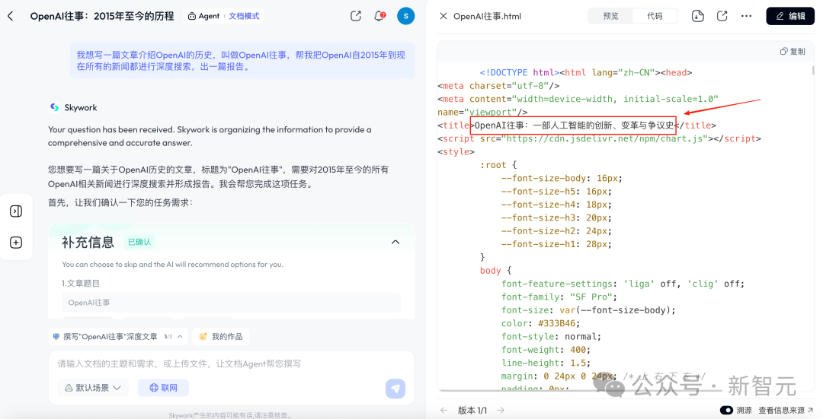This screenshot has width=823, height=419.
Task: Open the 默认场景 dropdown
Action: tap(92, 388)
